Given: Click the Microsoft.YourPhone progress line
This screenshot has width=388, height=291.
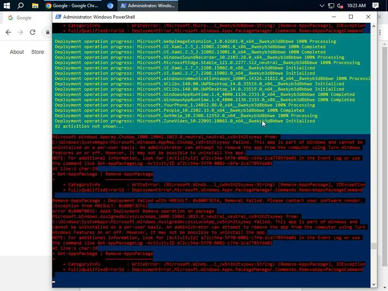Looking at the screenshot, I should click(x=185, y=105).
